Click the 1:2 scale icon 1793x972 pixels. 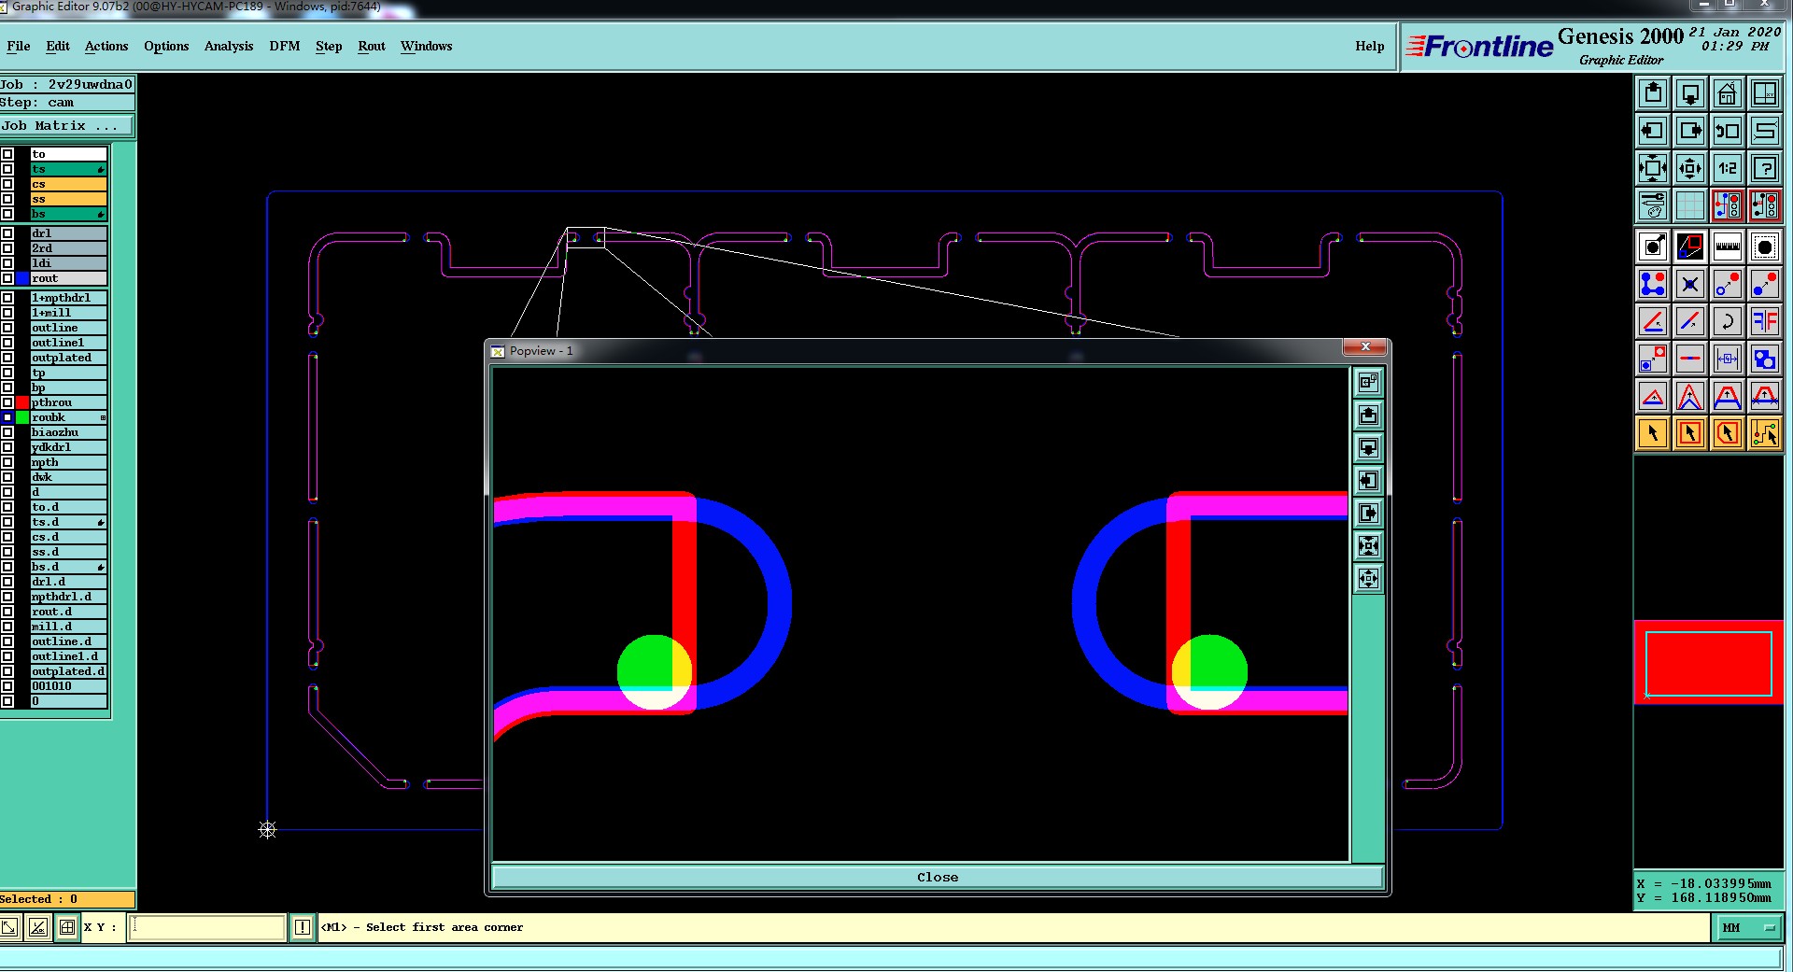tap(1728, 168)
